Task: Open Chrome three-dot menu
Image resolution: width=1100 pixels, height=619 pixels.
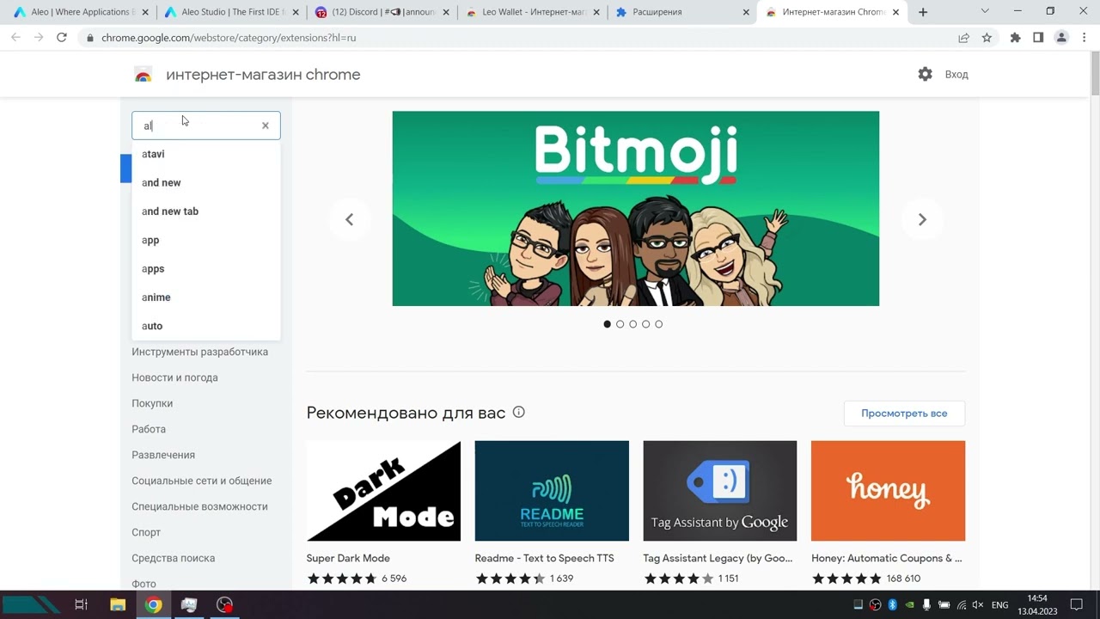Action: (1084, 38)
